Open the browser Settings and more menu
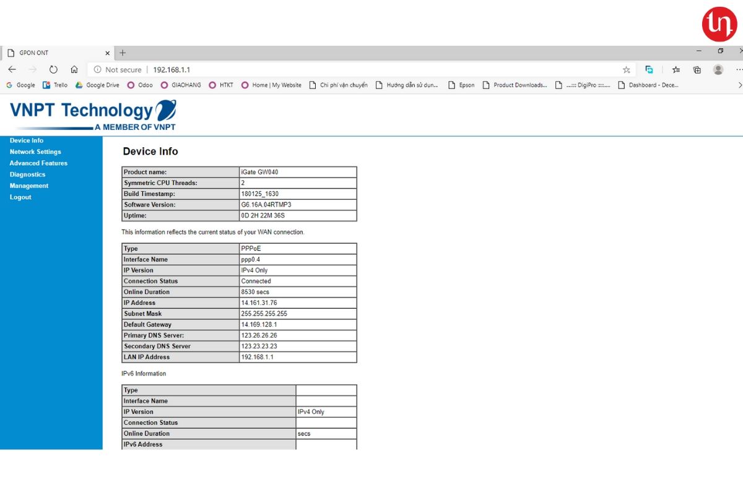 [739, 70]
